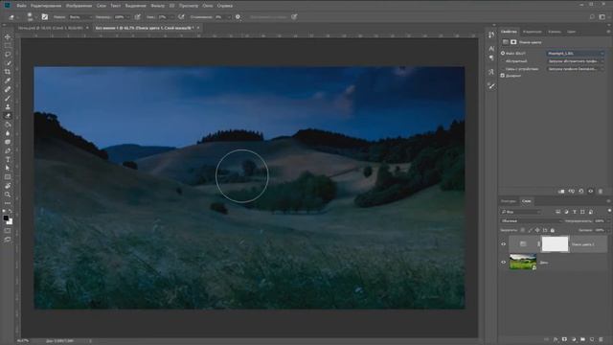
Task: Select the Абстрактный radio option
Action: [x=503, y=61]
